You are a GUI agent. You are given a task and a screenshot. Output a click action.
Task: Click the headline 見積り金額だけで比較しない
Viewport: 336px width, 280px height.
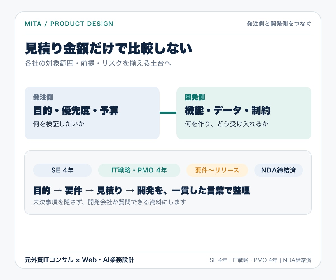click(x=108, y=49)
